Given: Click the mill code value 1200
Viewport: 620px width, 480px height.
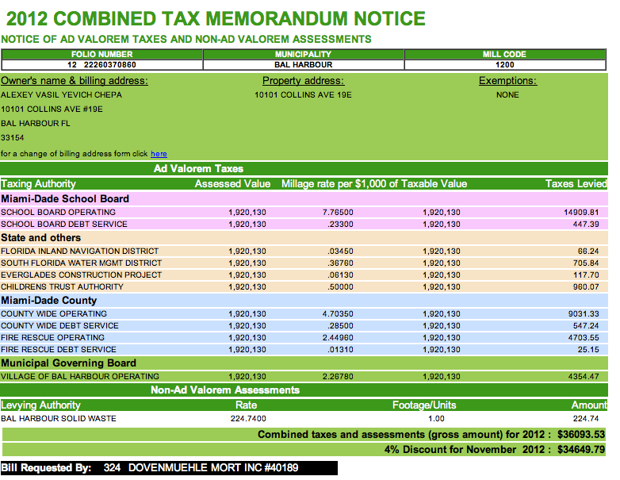Looking at the screenshot, I should pos(505,65).
